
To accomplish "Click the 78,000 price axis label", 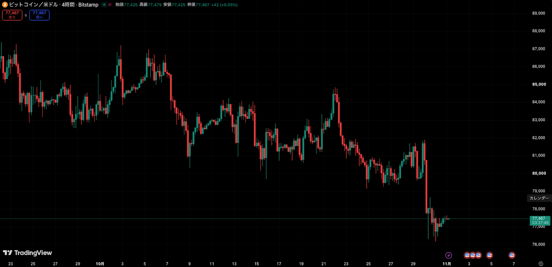I will tap(538, 209).
